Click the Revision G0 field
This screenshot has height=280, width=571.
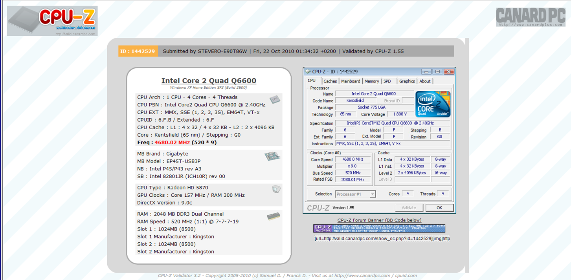pyautogui.click(x=440, y=137)
